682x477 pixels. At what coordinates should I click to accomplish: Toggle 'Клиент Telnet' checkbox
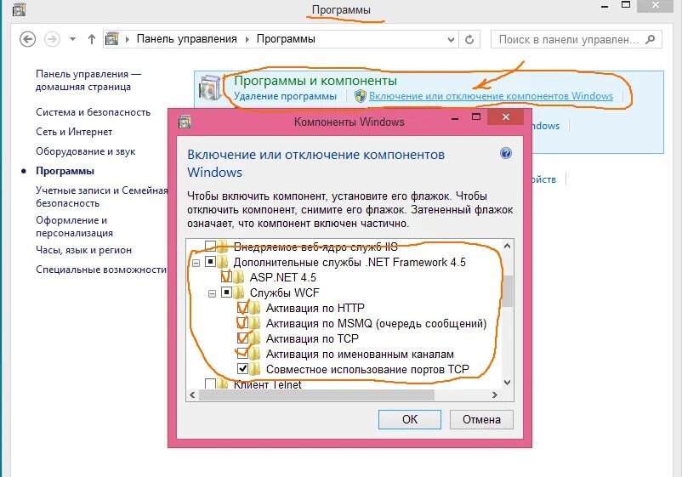pos(211,384)
